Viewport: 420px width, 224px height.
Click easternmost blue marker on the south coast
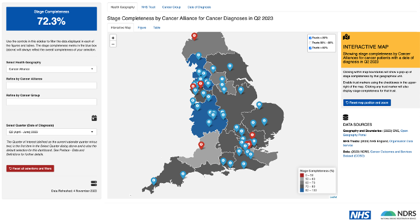pos(243,164)
